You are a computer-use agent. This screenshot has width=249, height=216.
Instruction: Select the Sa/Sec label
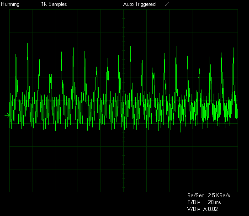coord(196,195)
